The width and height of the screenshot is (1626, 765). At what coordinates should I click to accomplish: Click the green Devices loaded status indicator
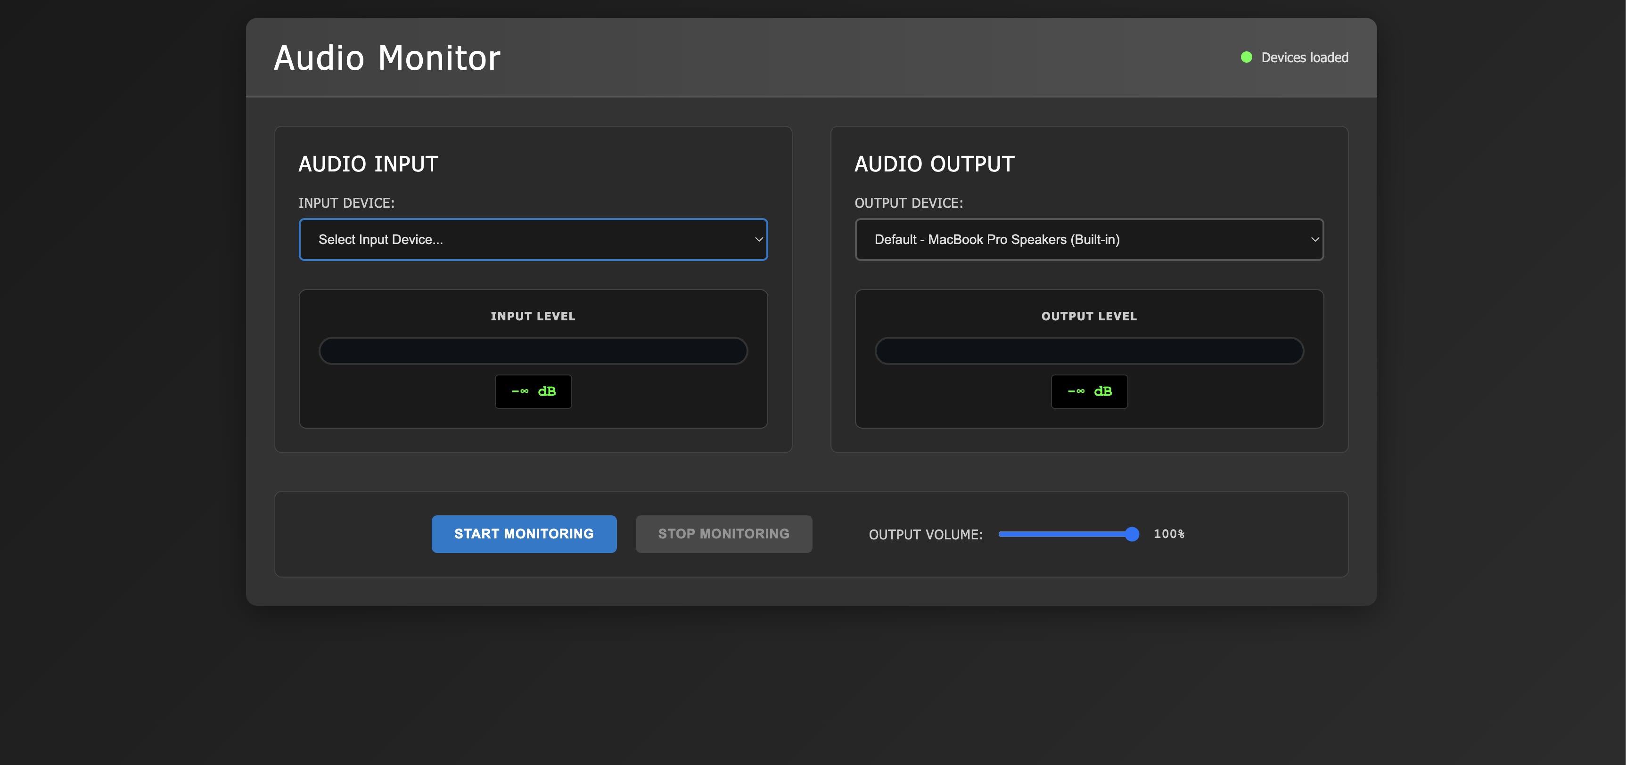(x=1246, y=57)
